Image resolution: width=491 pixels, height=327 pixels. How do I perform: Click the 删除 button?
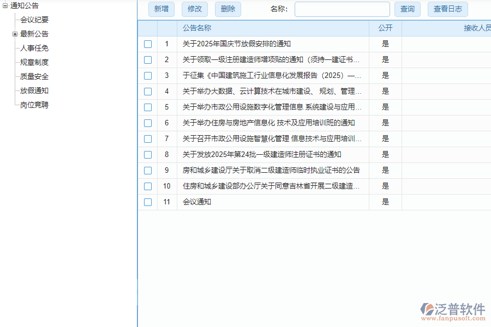[227, 9]
